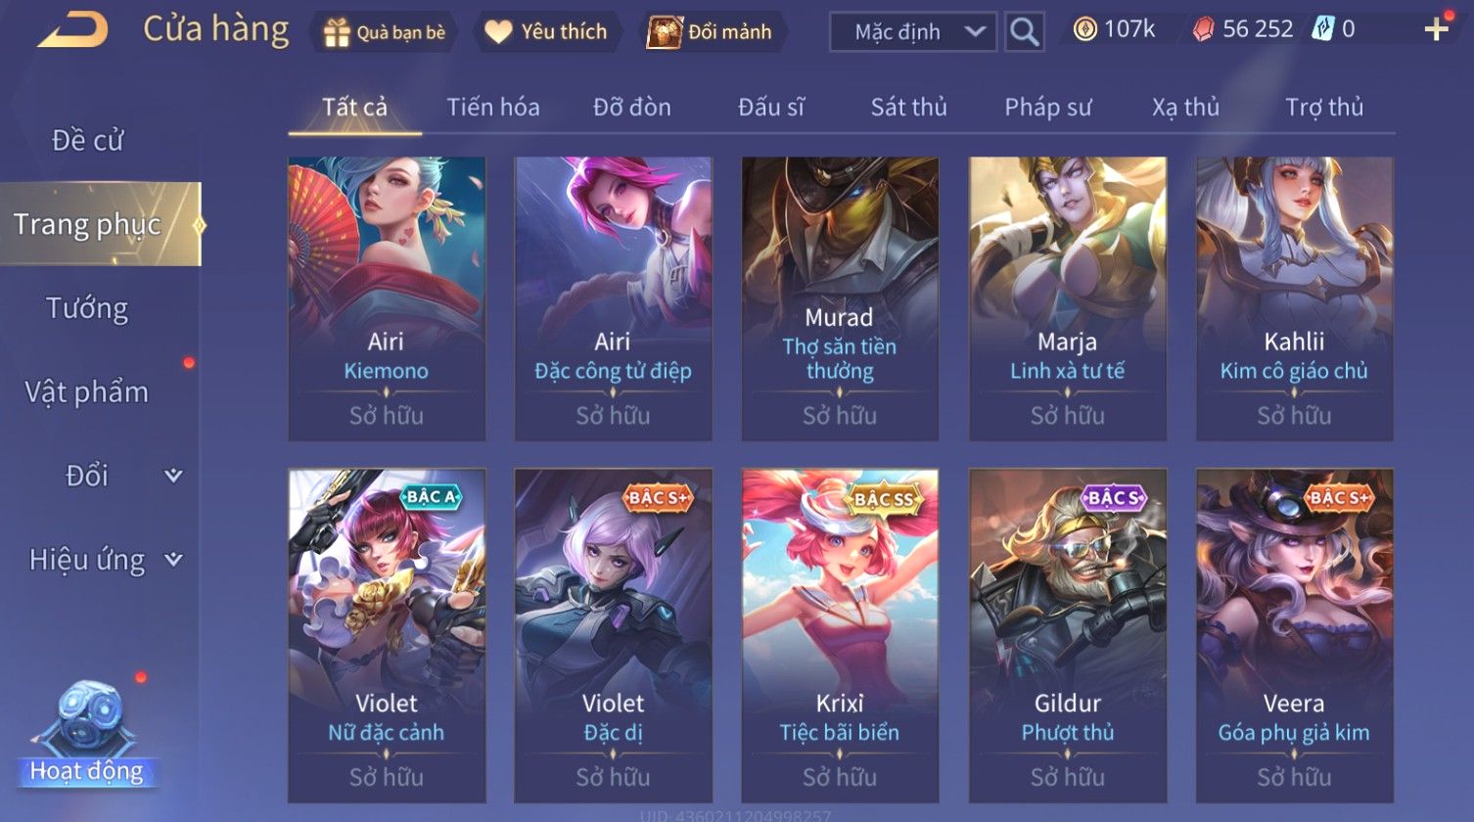Open Vật phẩm sidebar section
This screenshot has width=1474, height=822.
click(x=87, y=392)
